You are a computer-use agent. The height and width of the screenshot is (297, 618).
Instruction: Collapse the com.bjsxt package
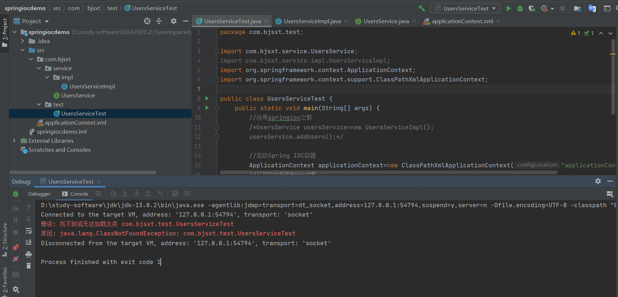pyautogui.click(x=31, y=59)
